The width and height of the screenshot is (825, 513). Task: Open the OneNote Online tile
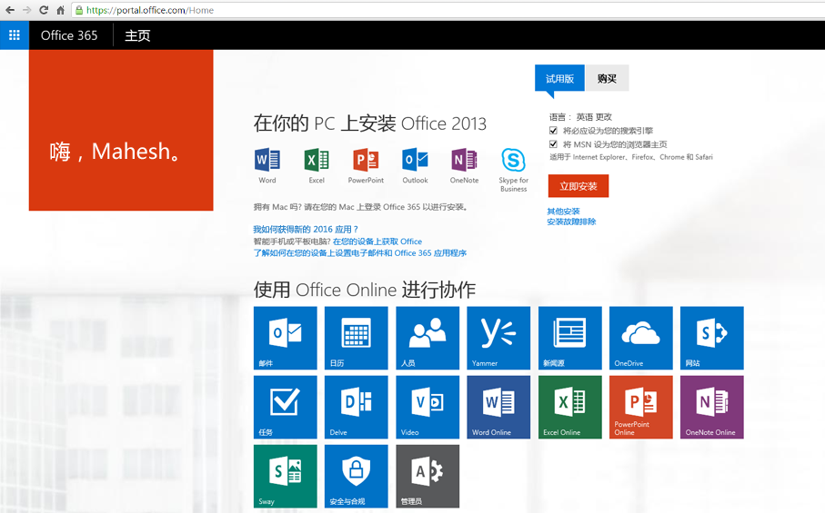(x=712, y=407)
